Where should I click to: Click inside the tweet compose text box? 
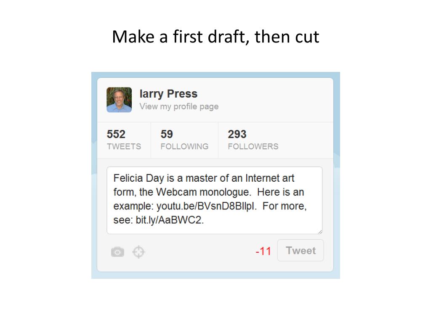tap(214, 200)
